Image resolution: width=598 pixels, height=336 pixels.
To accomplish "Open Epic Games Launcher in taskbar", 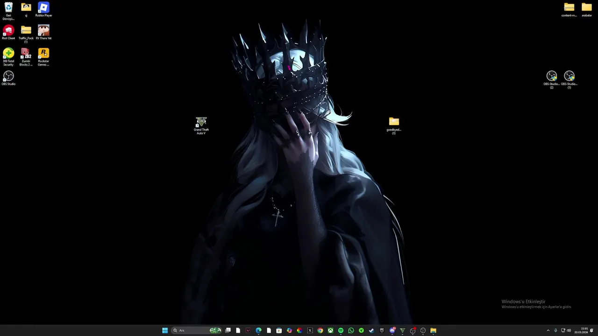I will tap(382, 330).
